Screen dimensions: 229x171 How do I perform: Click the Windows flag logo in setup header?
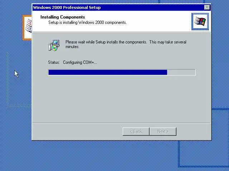pyautogui.click(x=200, y=22)
